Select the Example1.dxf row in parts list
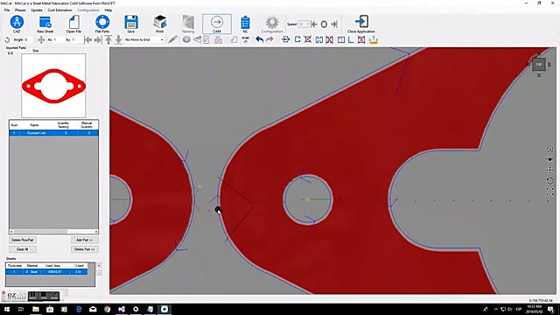The image size is (560, 315). (53, 133)
